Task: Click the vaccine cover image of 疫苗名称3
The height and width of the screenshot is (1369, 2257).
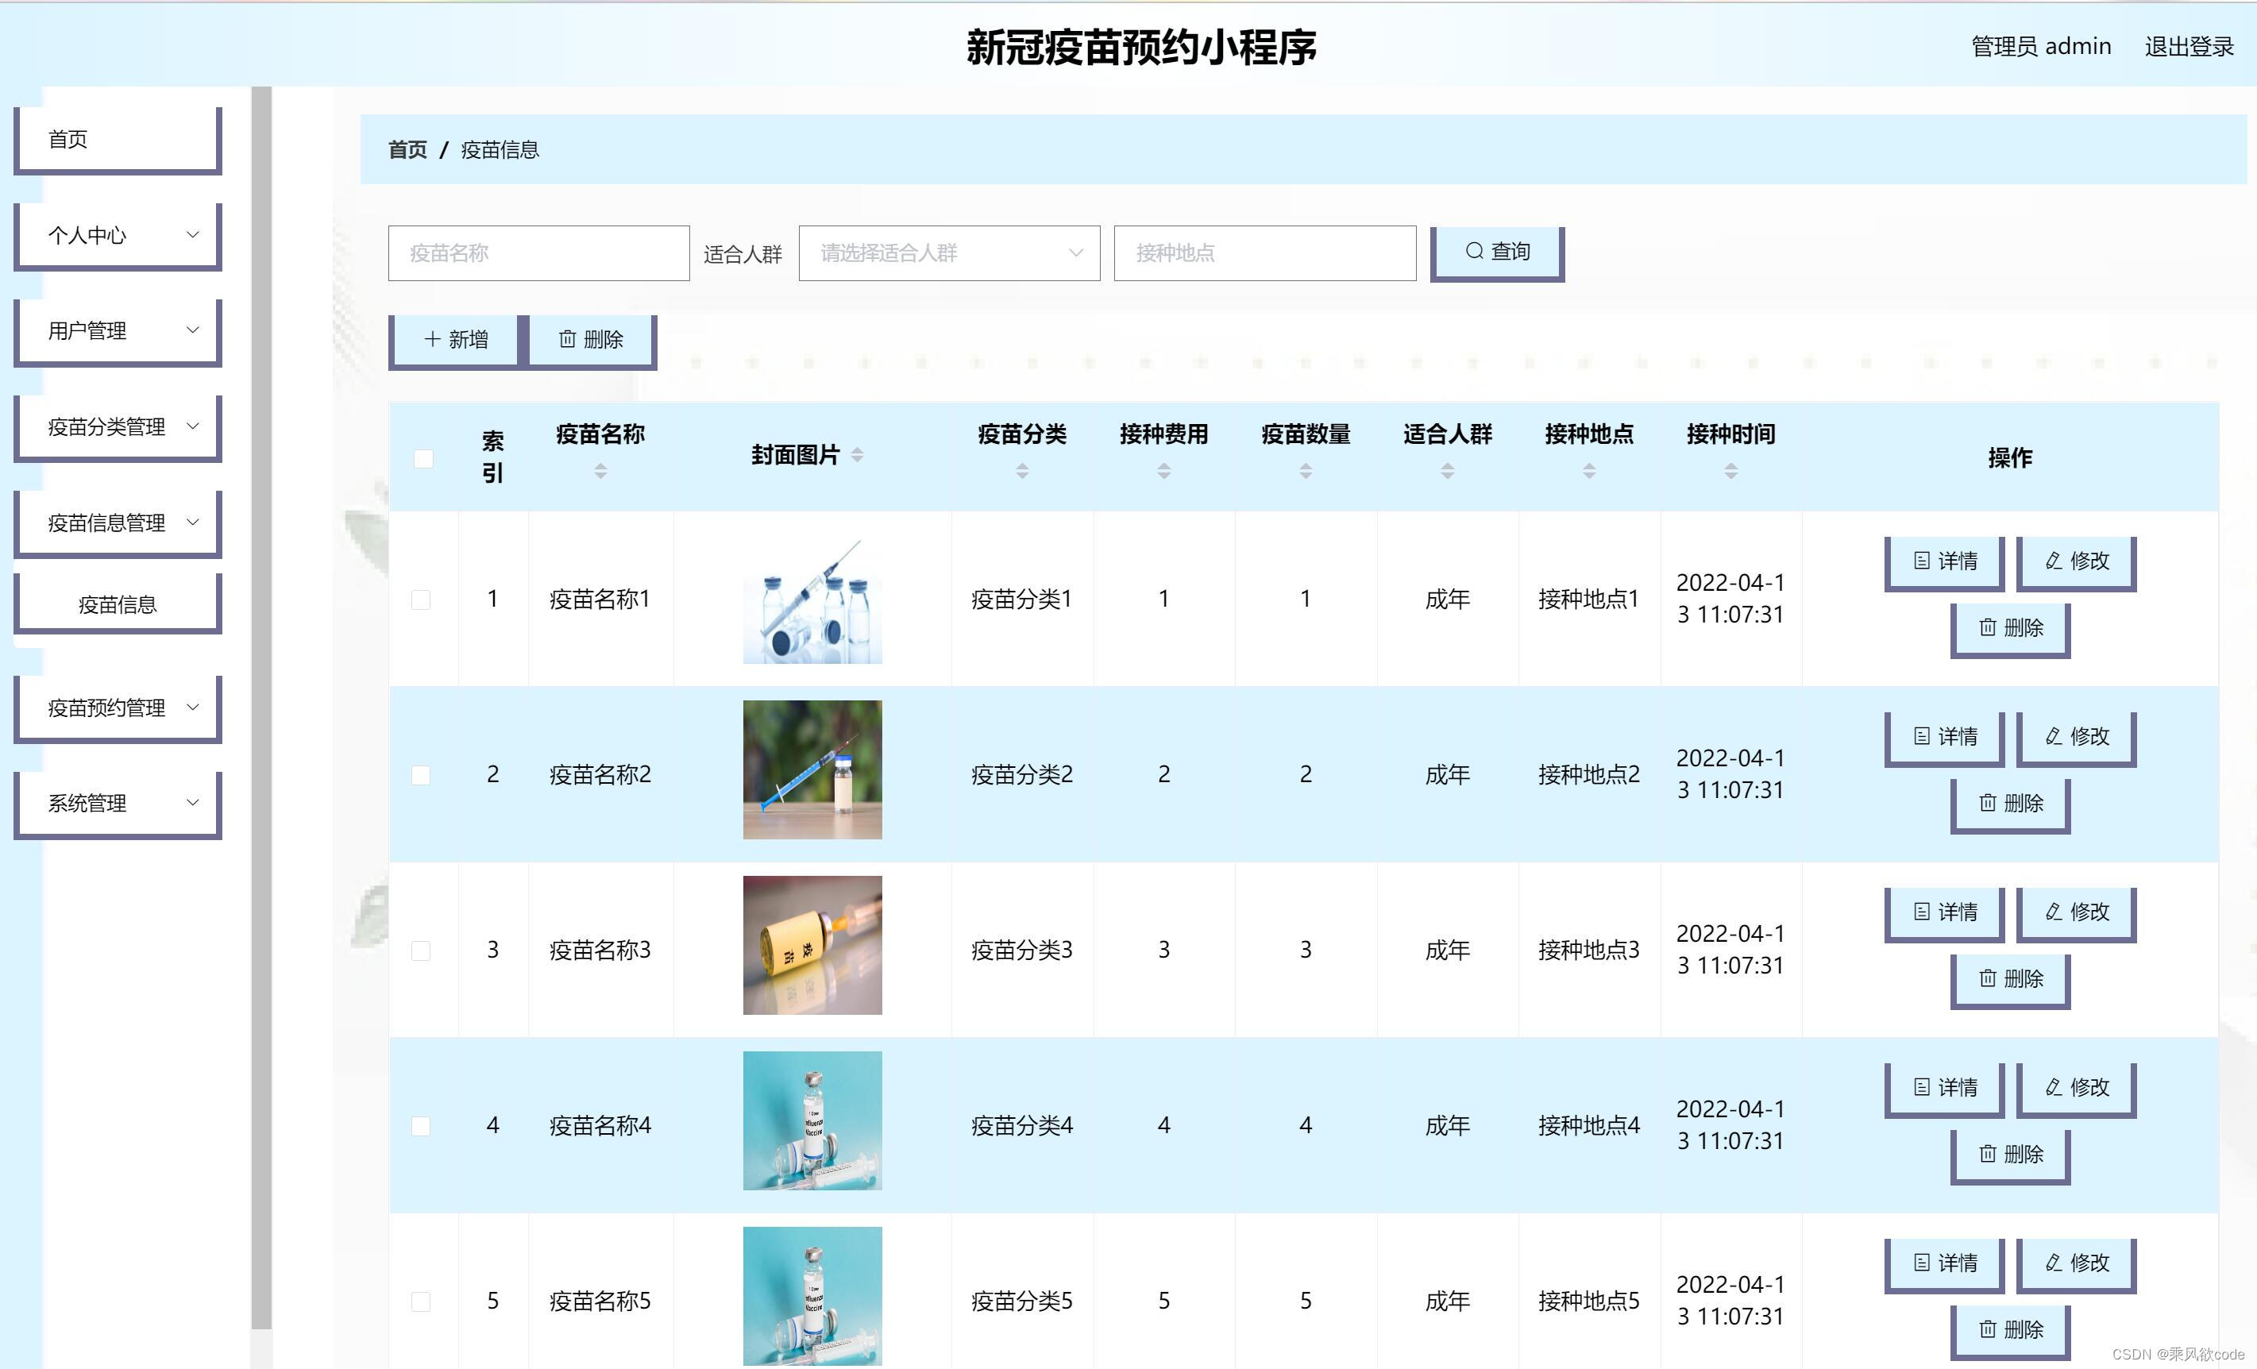Action: (812, 944)
